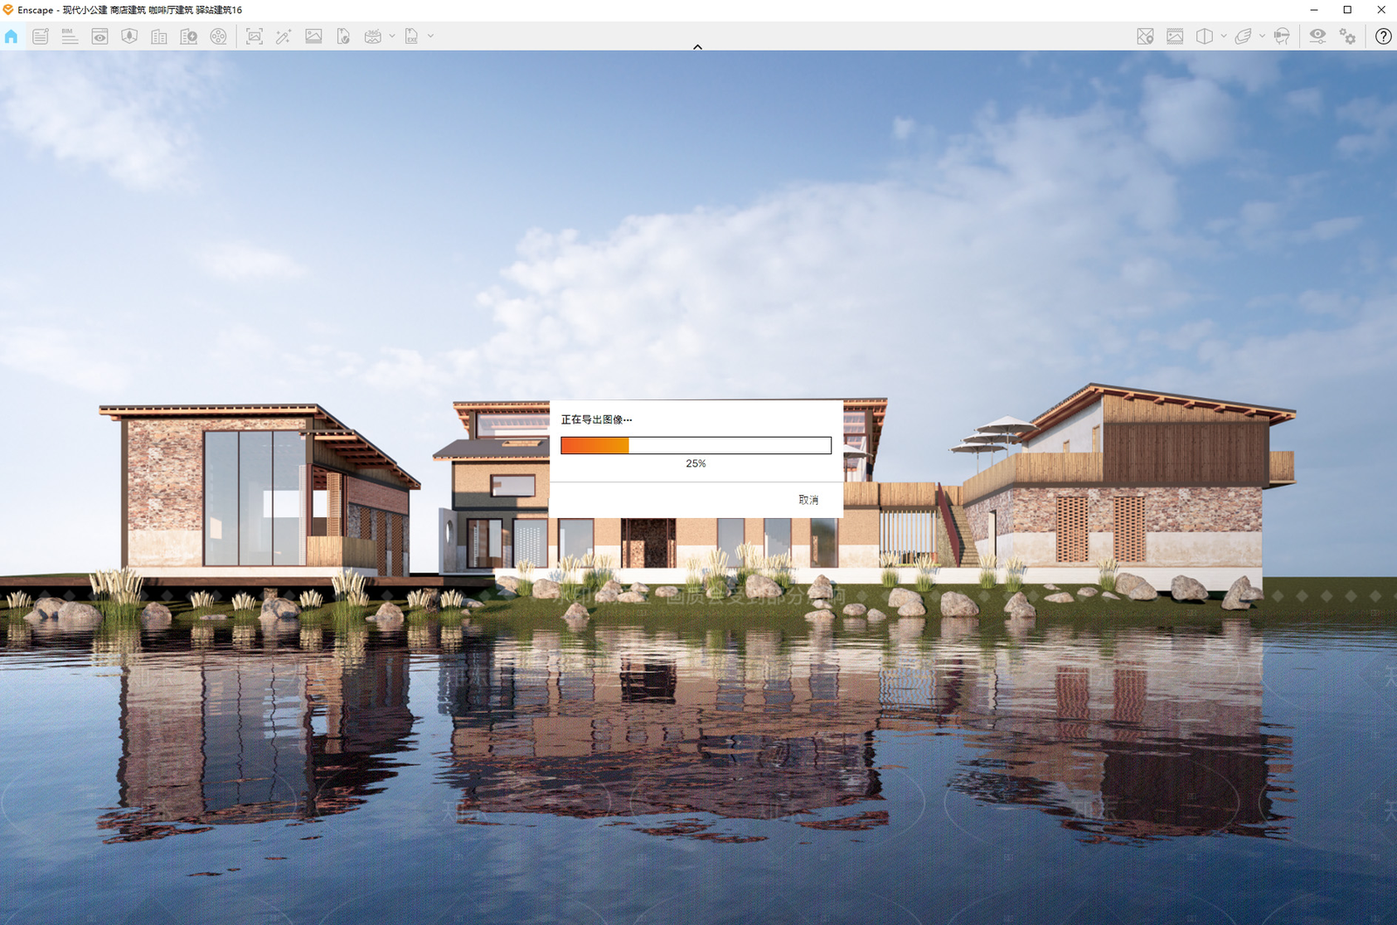The width and height of the screenshot is (1397, 925).
Task: Click the 取消 cancel button
Action: [x=809, y=500]
